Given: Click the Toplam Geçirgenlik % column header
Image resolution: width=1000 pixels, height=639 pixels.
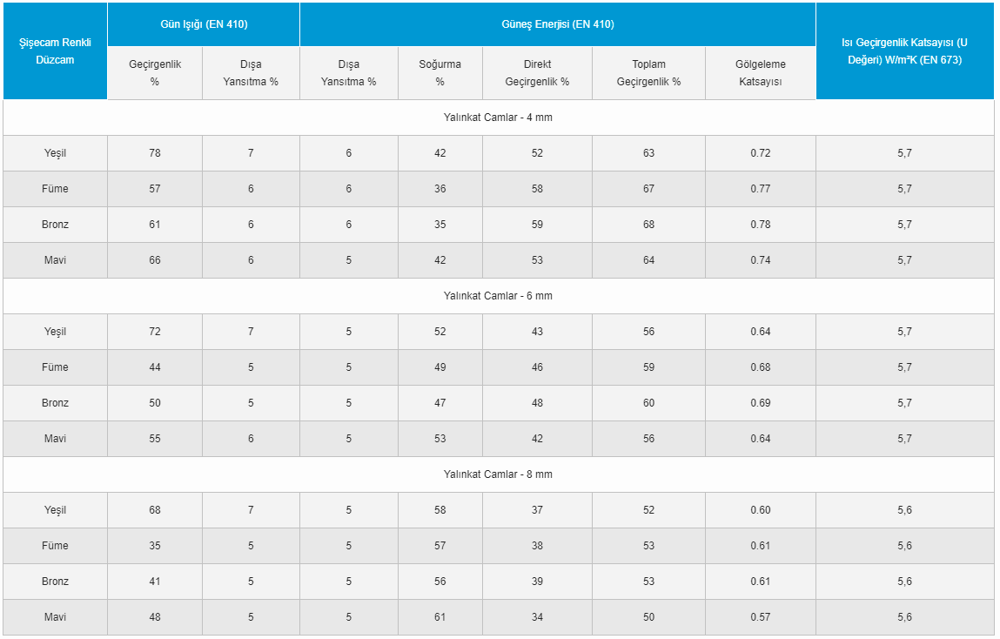Looking at the screenshot, I should point(648,73).
